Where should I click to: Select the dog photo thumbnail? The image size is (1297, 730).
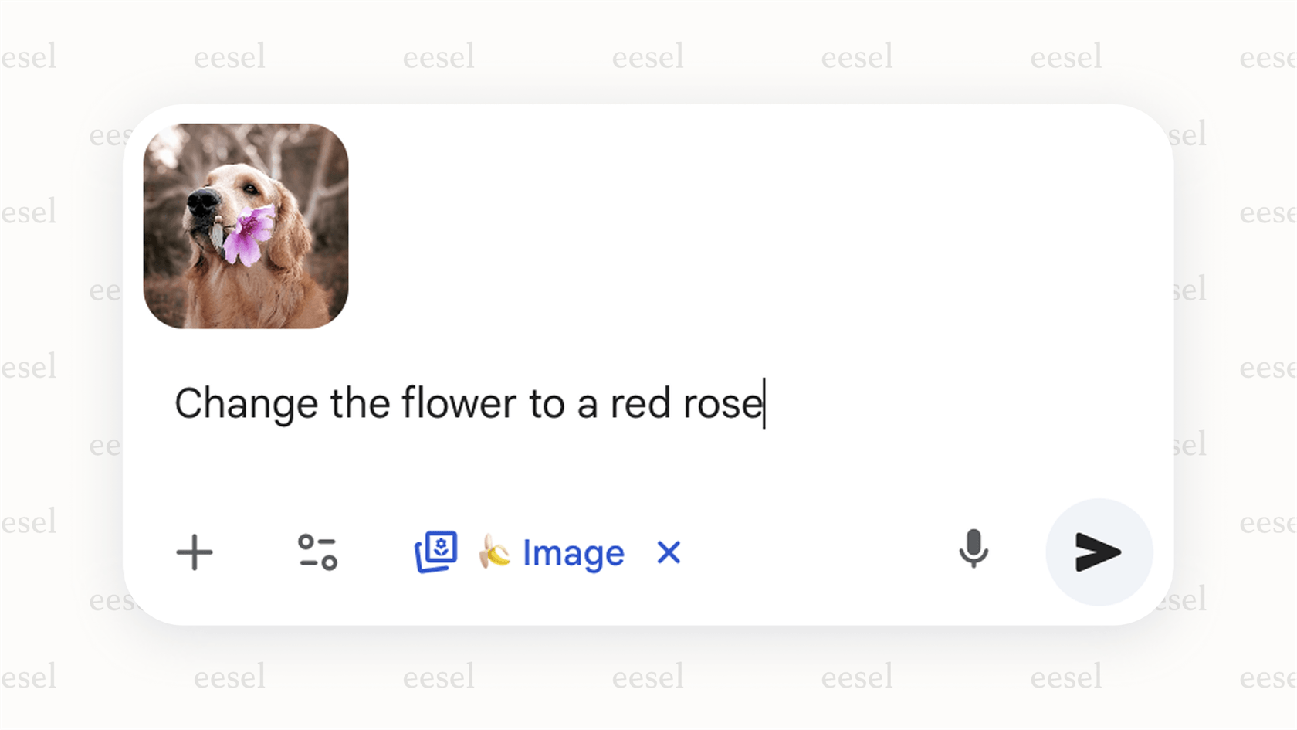click(246, 224)
